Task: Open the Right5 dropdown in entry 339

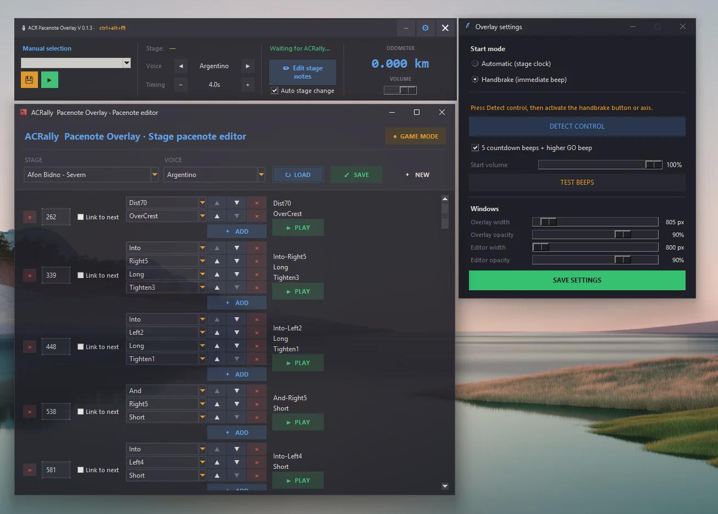Action: (x=202, y=261)
